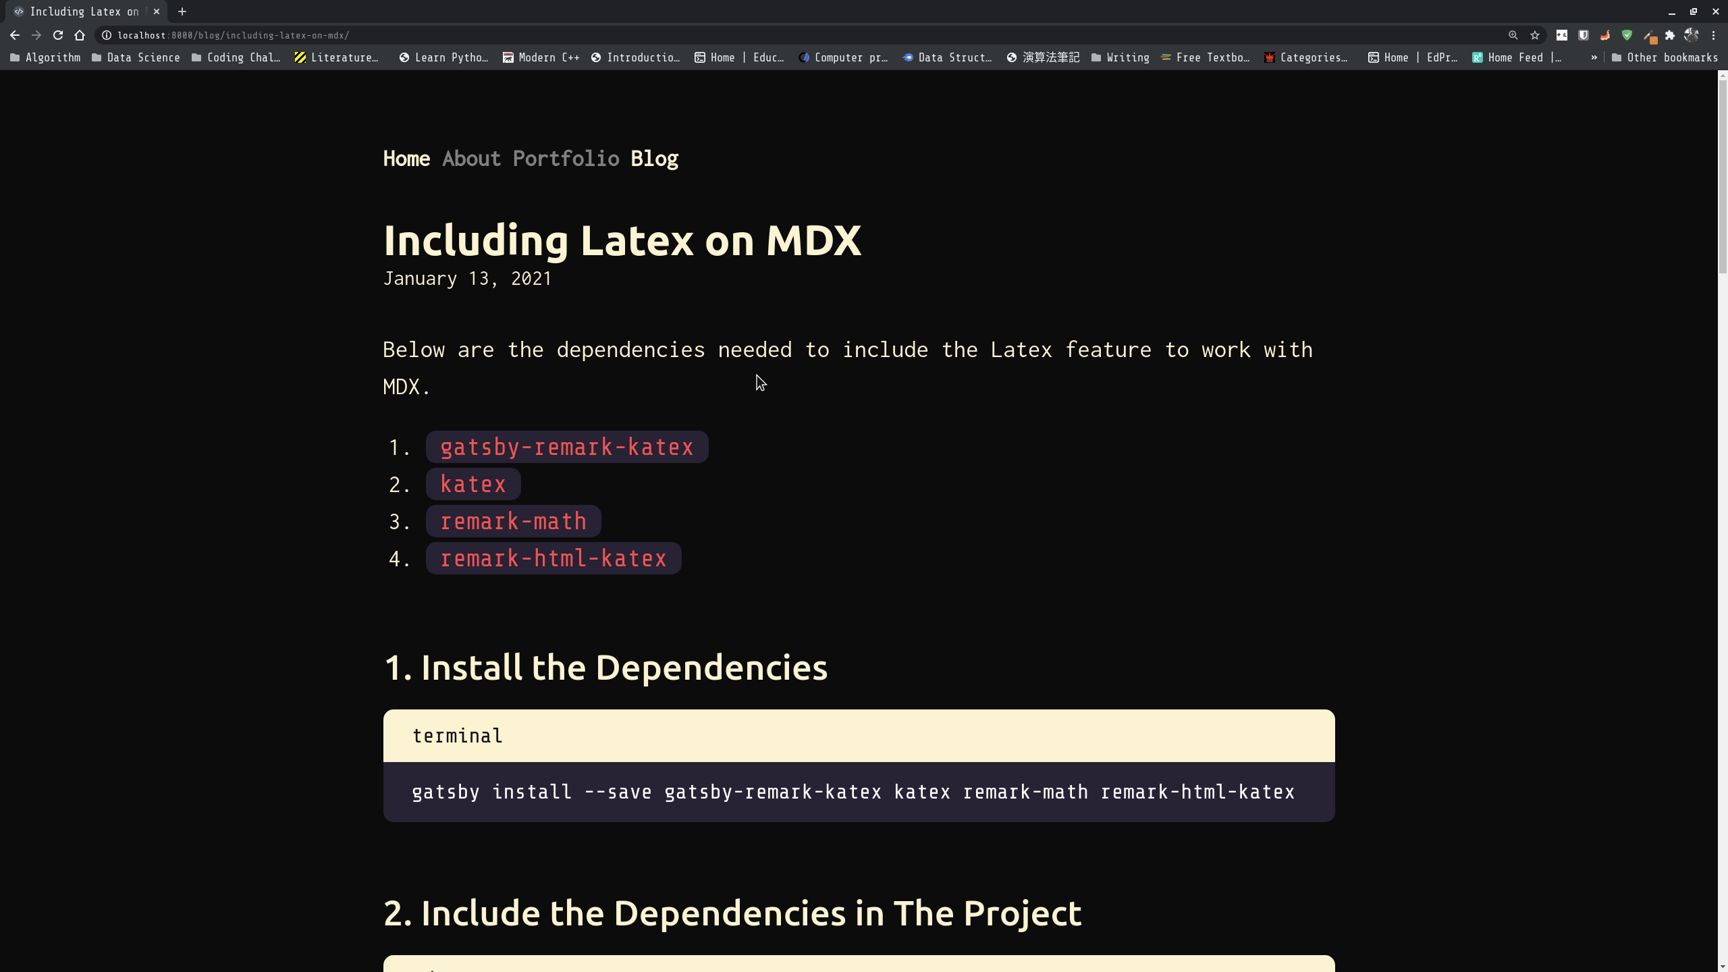Bookmark this page with the star icon

point(1535,35)
